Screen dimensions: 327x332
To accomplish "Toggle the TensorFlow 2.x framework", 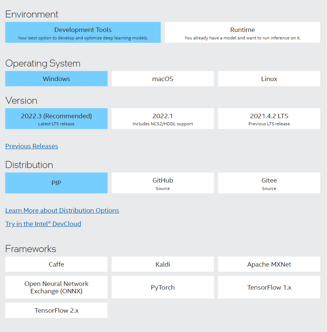I will (57, 310).
